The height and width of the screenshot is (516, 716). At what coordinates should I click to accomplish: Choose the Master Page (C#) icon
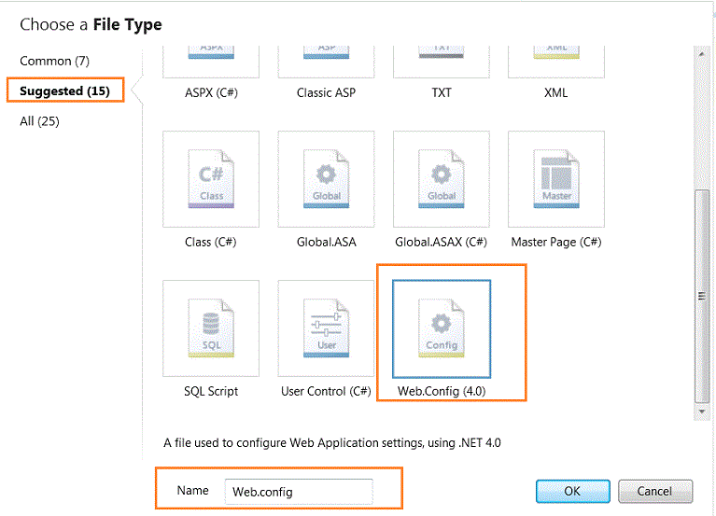tap(556, 179)
